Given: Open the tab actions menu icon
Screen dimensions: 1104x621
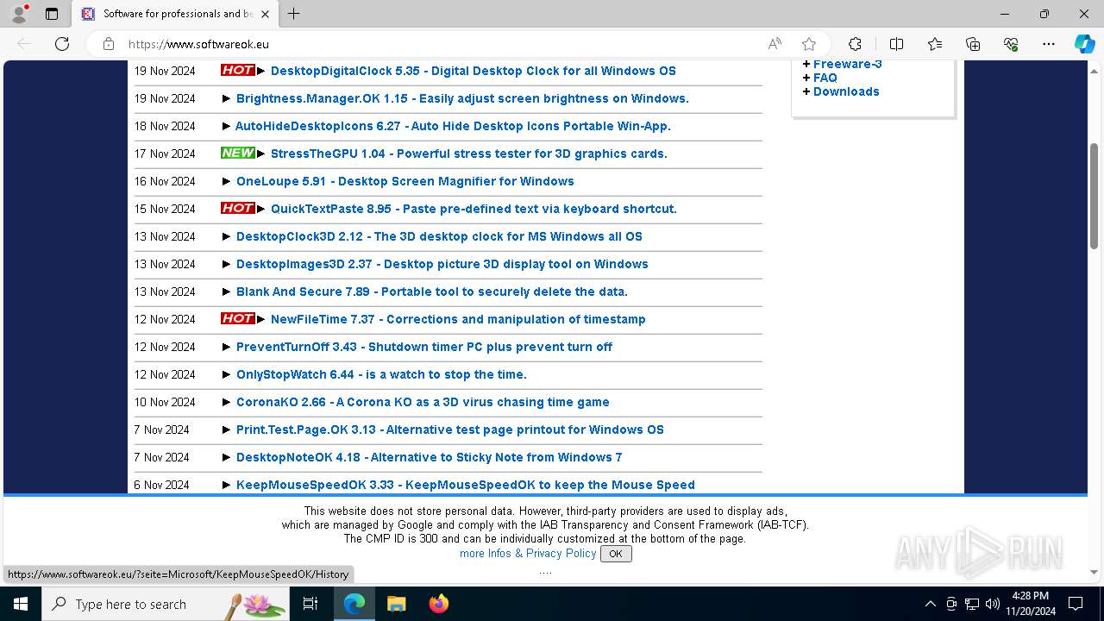Looking at the screenshot, I should tap(52, 14).
